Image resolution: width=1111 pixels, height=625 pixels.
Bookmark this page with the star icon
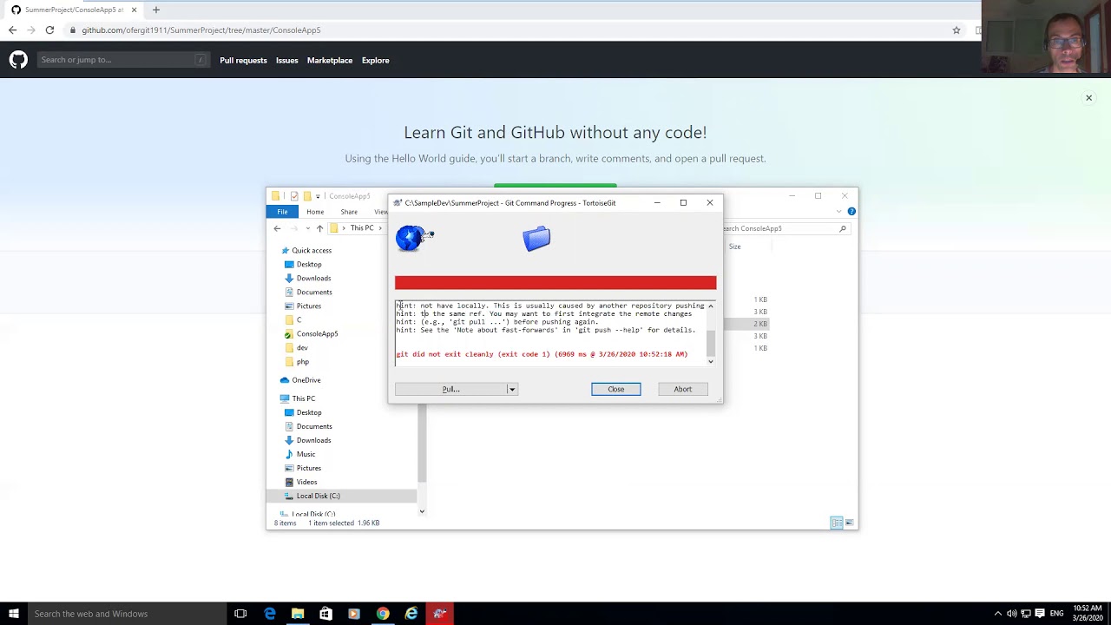point(957,30)
